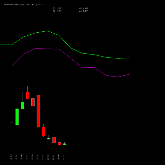Select the '21 Oct' date axis label
This screenshot has width=165, height=165.
[x=43, y=157]
